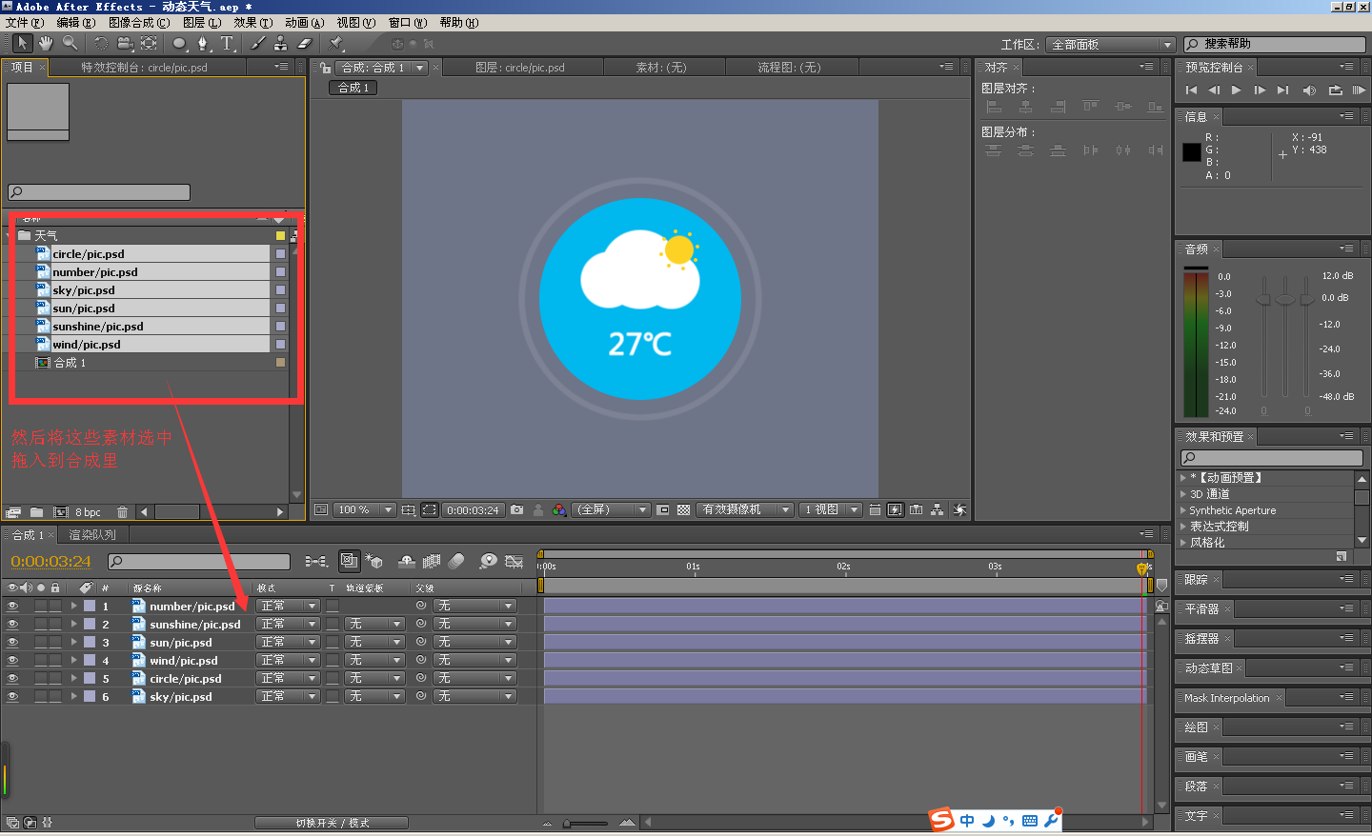This screenshot has width=1372, height=836.
Task: Click the Clone Stamp tool
Action: coord(280,44)
